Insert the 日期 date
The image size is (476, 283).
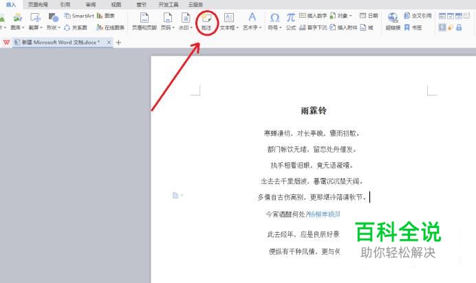369,16
